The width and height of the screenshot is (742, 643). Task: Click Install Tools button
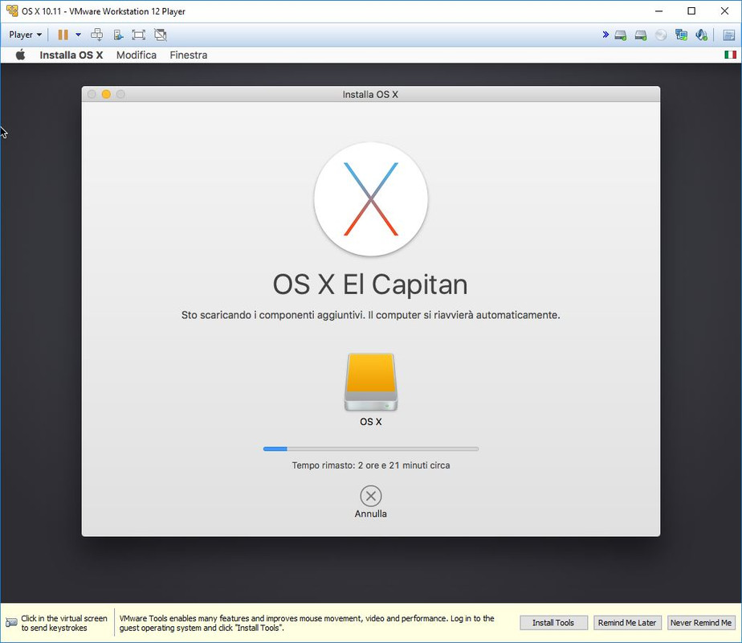click(553, 623)
